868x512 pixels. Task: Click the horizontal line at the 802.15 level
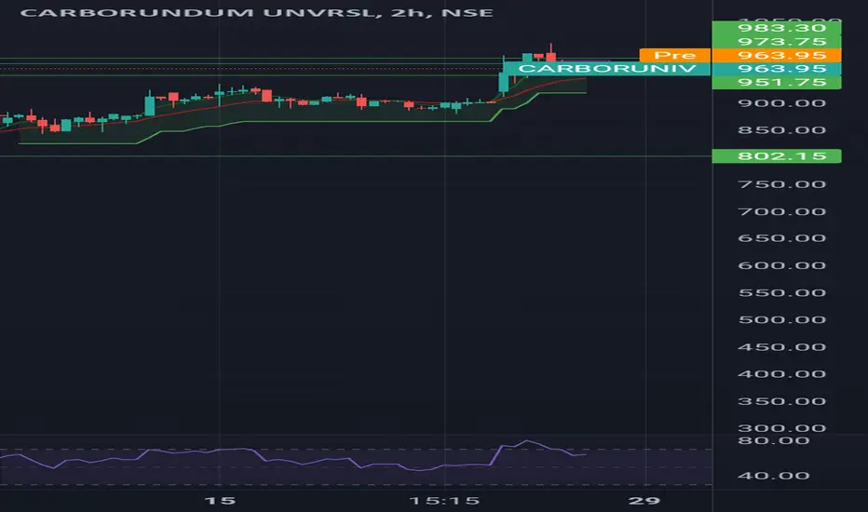click(x=356, y=156)
